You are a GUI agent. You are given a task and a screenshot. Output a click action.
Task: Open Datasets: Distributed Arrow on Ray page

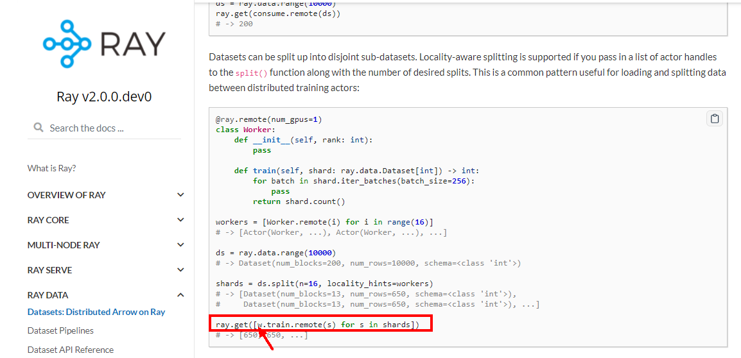pos(96,312)
